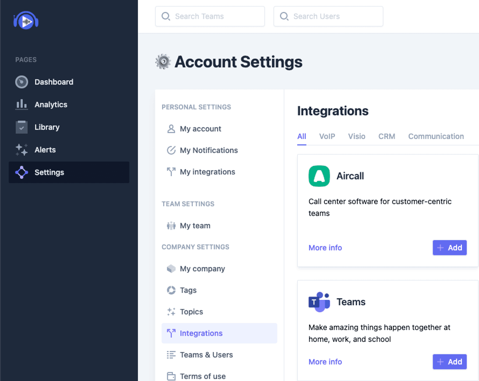
Task: Switch to the VoIP tab
Action: [327, 136]
